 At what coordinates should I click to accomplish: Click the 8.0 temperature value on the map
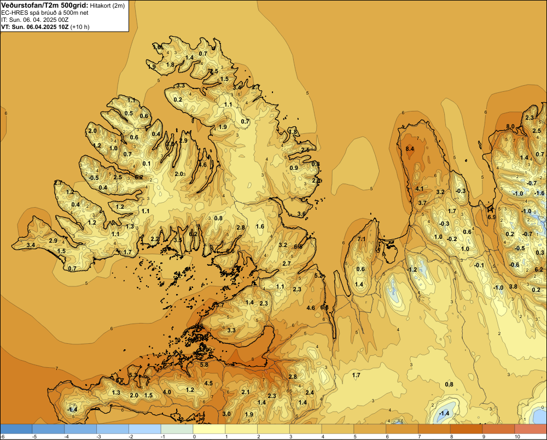click(510, 126)
